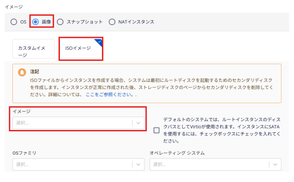Screen dimensions: 294x182
Task: Expand the オペレーティング システム dropdown arrow
Action: (276, 164)
